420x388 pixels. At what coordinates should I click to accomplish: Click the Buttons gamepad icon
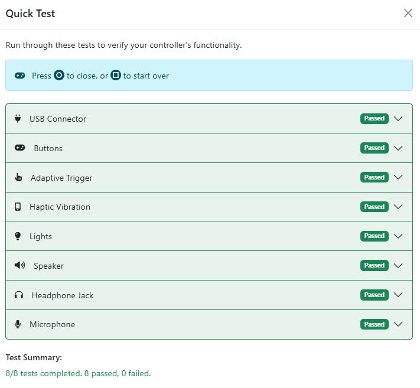(x=20, y=148)
